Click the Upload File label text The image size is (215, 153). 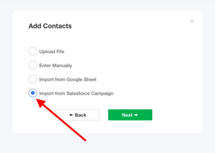pos(52,51)
